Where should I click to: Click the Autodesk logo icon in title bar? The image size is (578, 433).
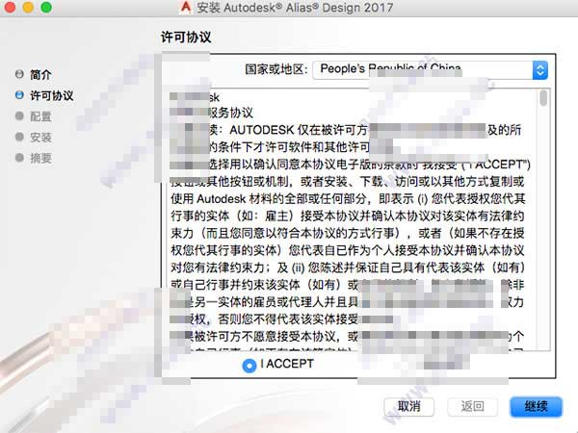click(x=186, y=7)
